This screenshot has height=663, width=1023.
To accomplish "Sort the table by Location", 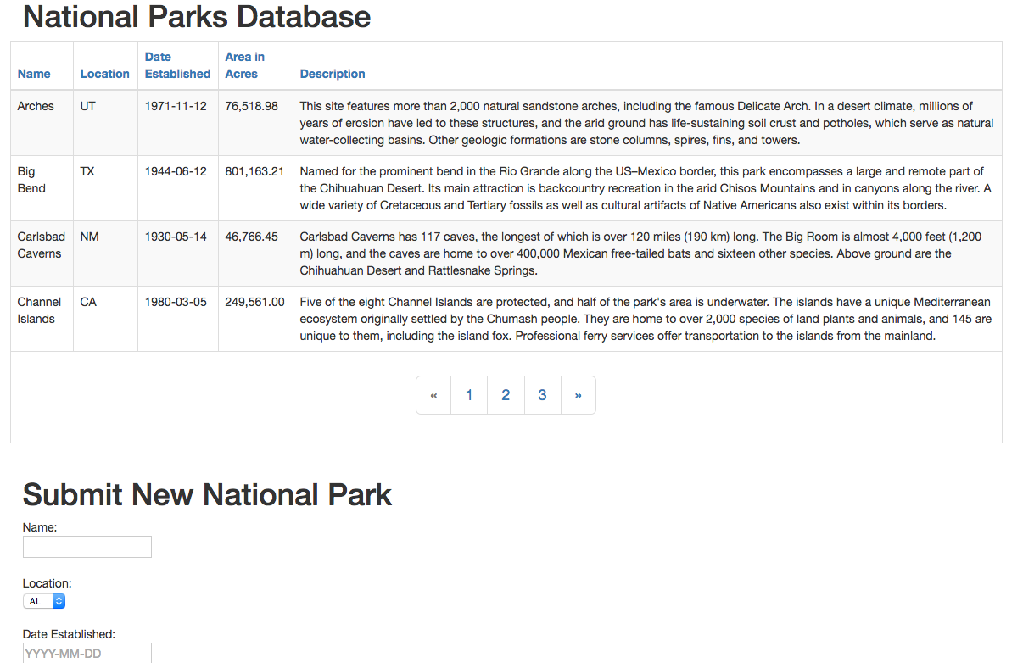I will pos(104,74).
